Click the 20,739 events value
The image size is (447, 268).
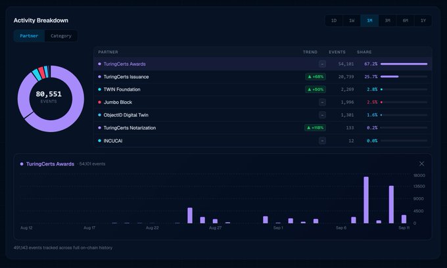coord(346,77)
